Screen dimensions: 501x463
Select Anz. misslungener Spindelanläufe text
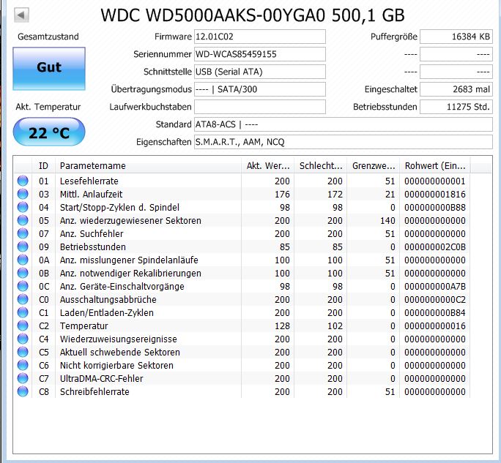pyautogui.click(x=129, y=260)
